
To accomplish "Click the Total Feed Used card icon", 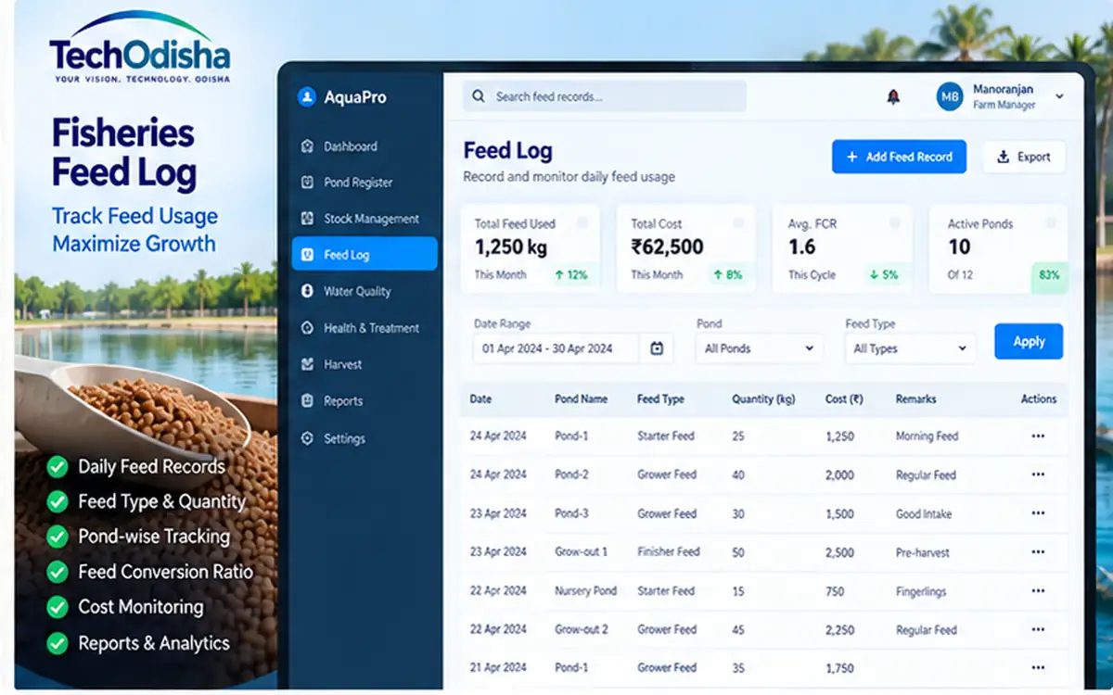I will tap(582, 223).
